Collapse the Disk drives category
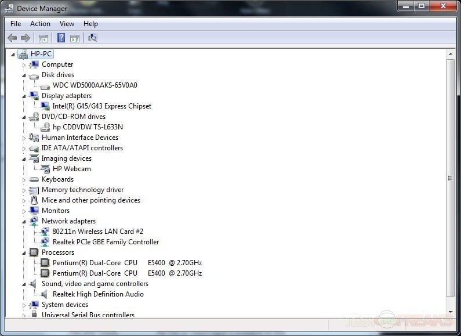461x336 pixels. click(24, 75)
